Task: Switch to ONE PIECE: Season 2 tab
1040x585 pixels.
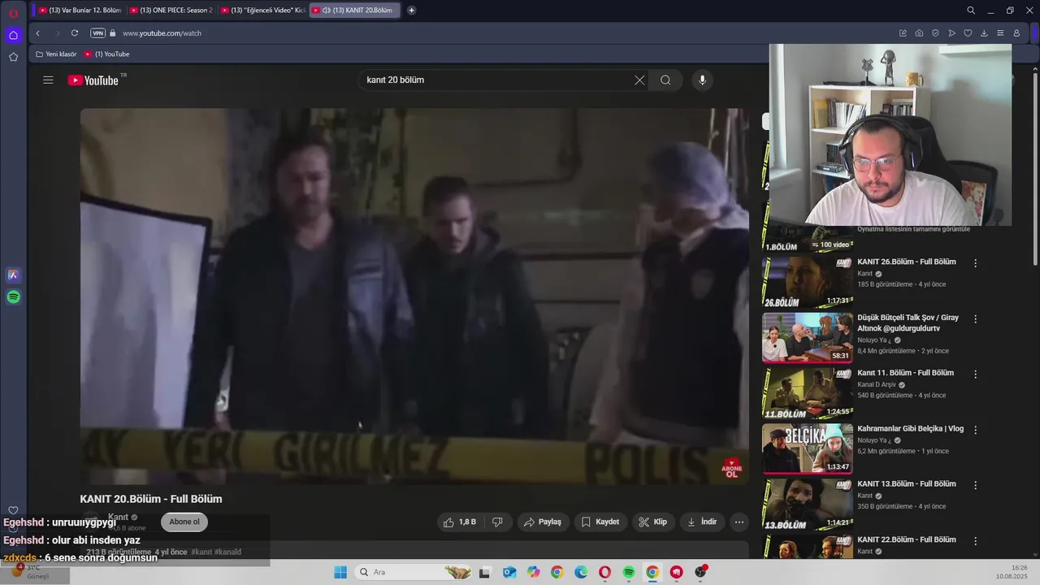Action: [x=170, y=11]
